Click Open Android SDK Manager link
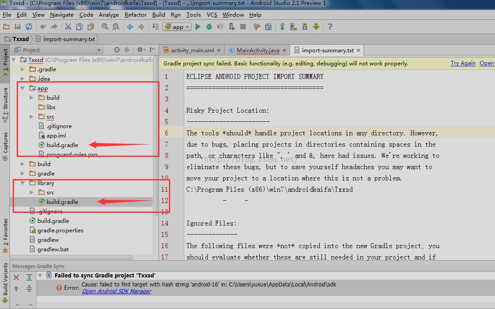Screen dimensions: 495x309 click(x=117, y=291)
